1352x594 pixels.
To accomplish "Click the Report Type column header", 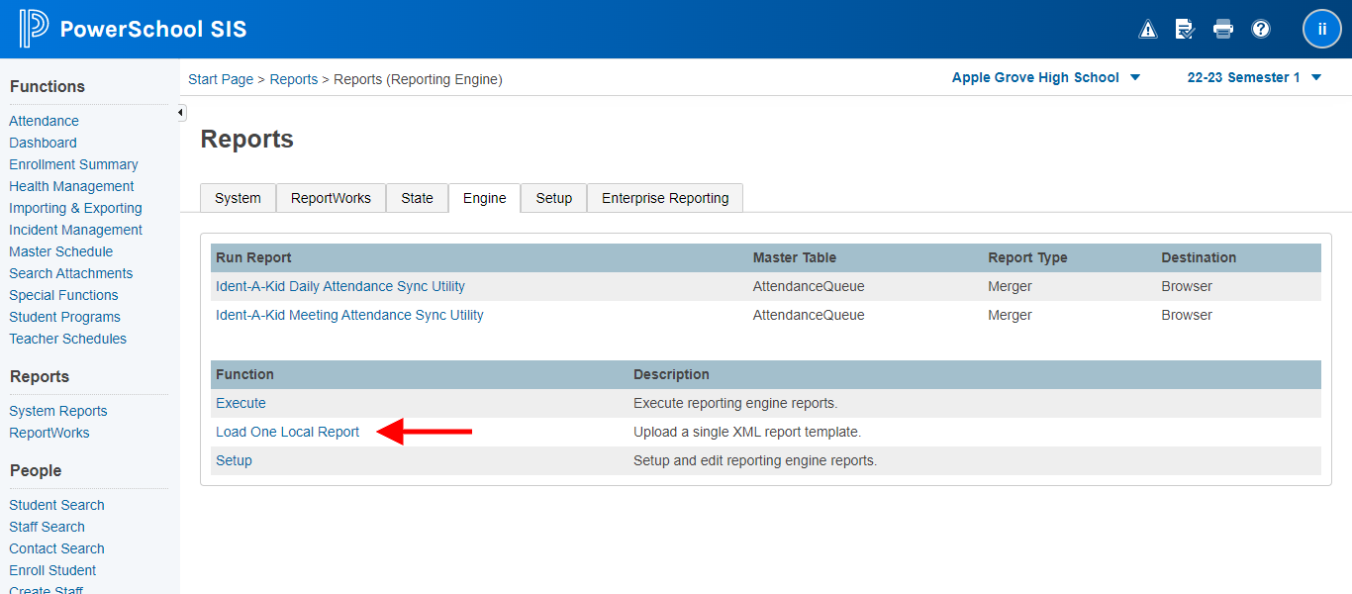I will tap(1027, 257).
